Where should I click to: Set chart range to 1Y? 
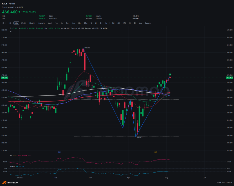click(x=130, y=23)
